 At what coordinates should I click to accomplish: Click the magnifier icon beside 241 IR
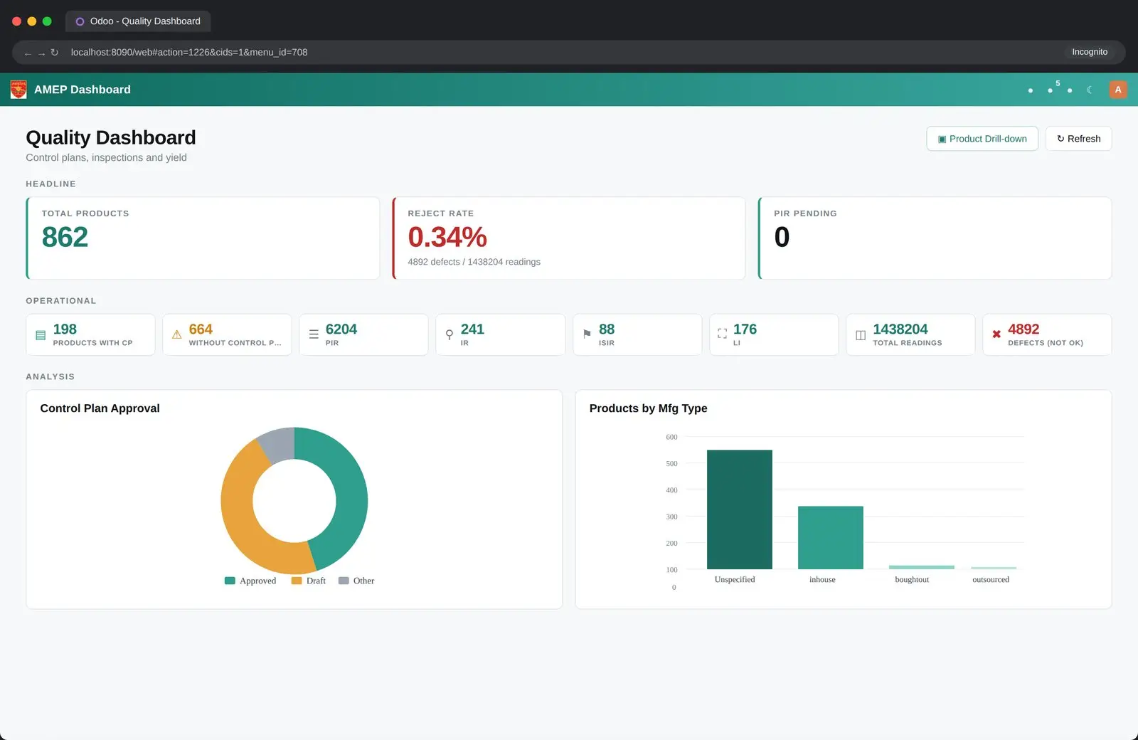450,334
